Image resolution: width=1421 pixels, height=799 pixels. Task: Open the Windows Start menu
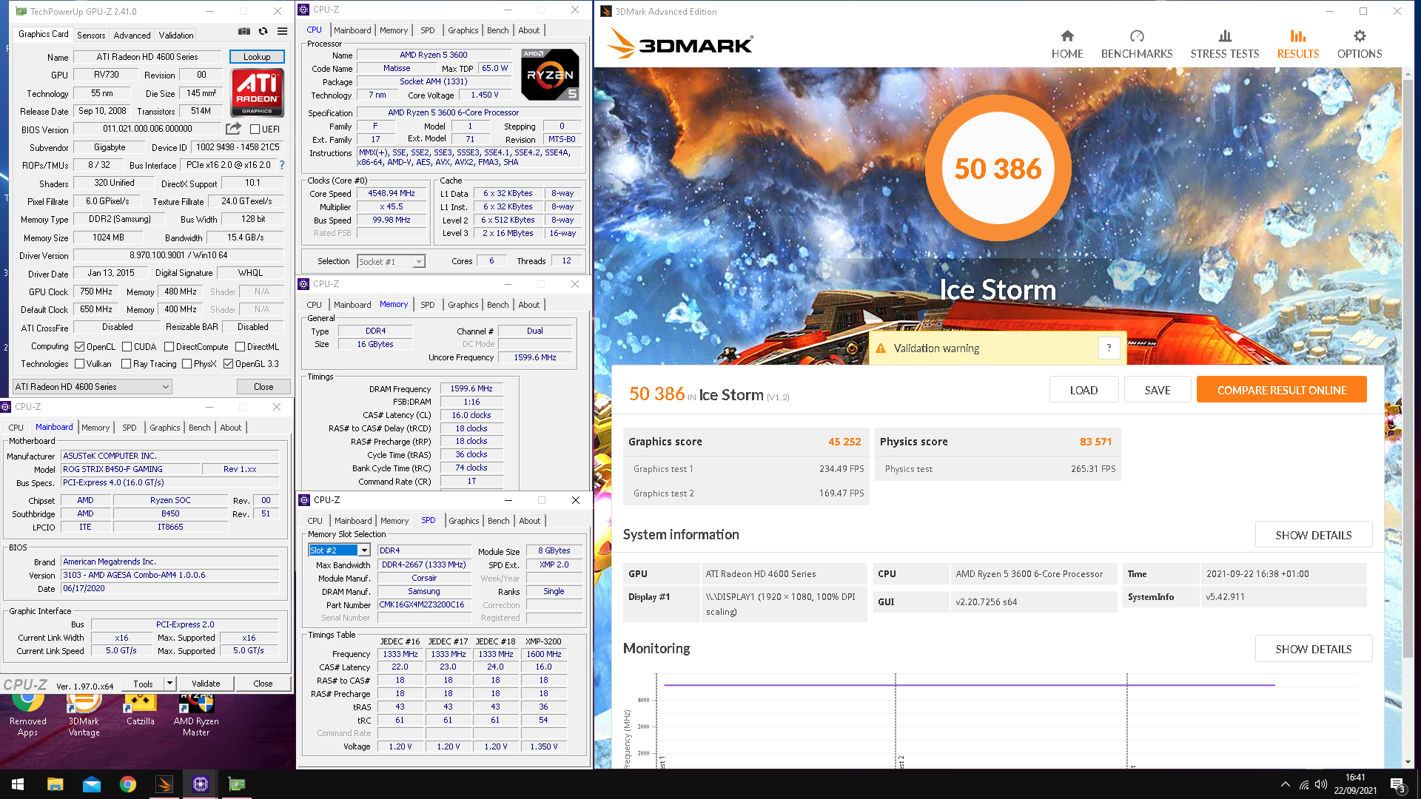tap(18, 784)
